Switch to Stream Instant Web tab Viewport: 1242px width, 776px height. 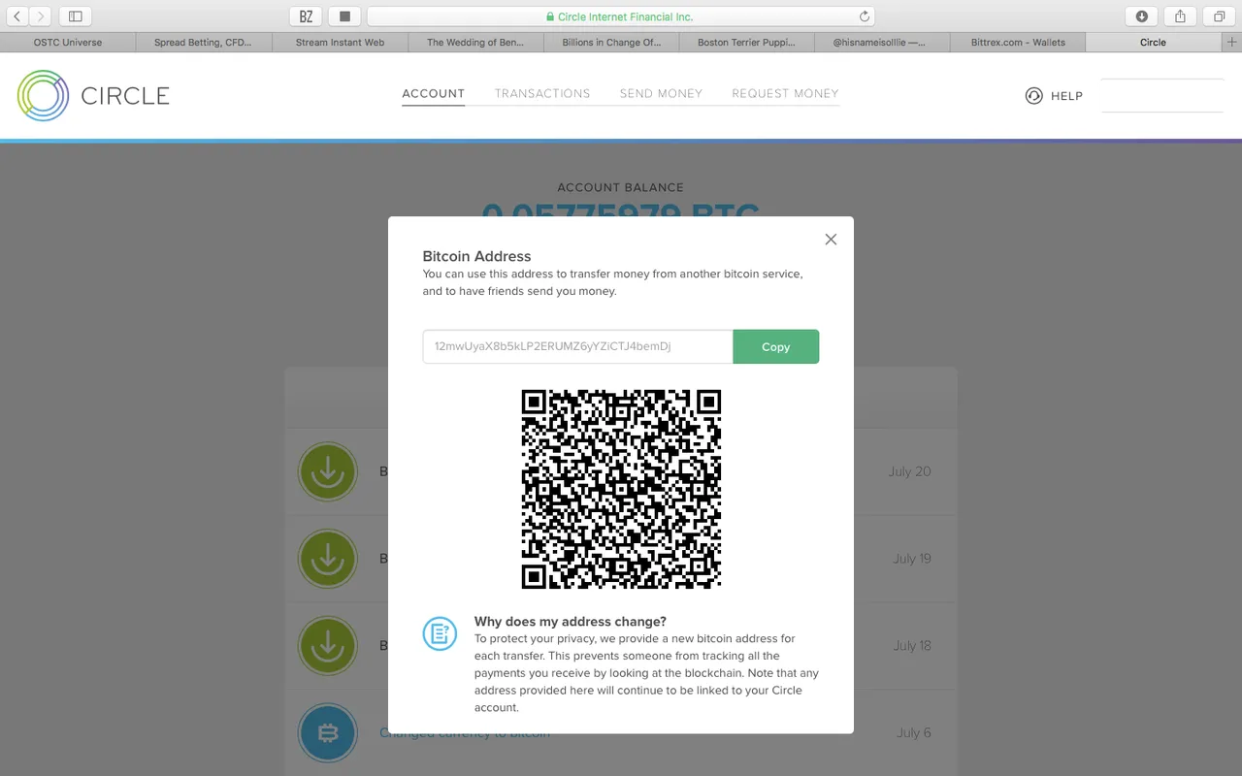340,43
